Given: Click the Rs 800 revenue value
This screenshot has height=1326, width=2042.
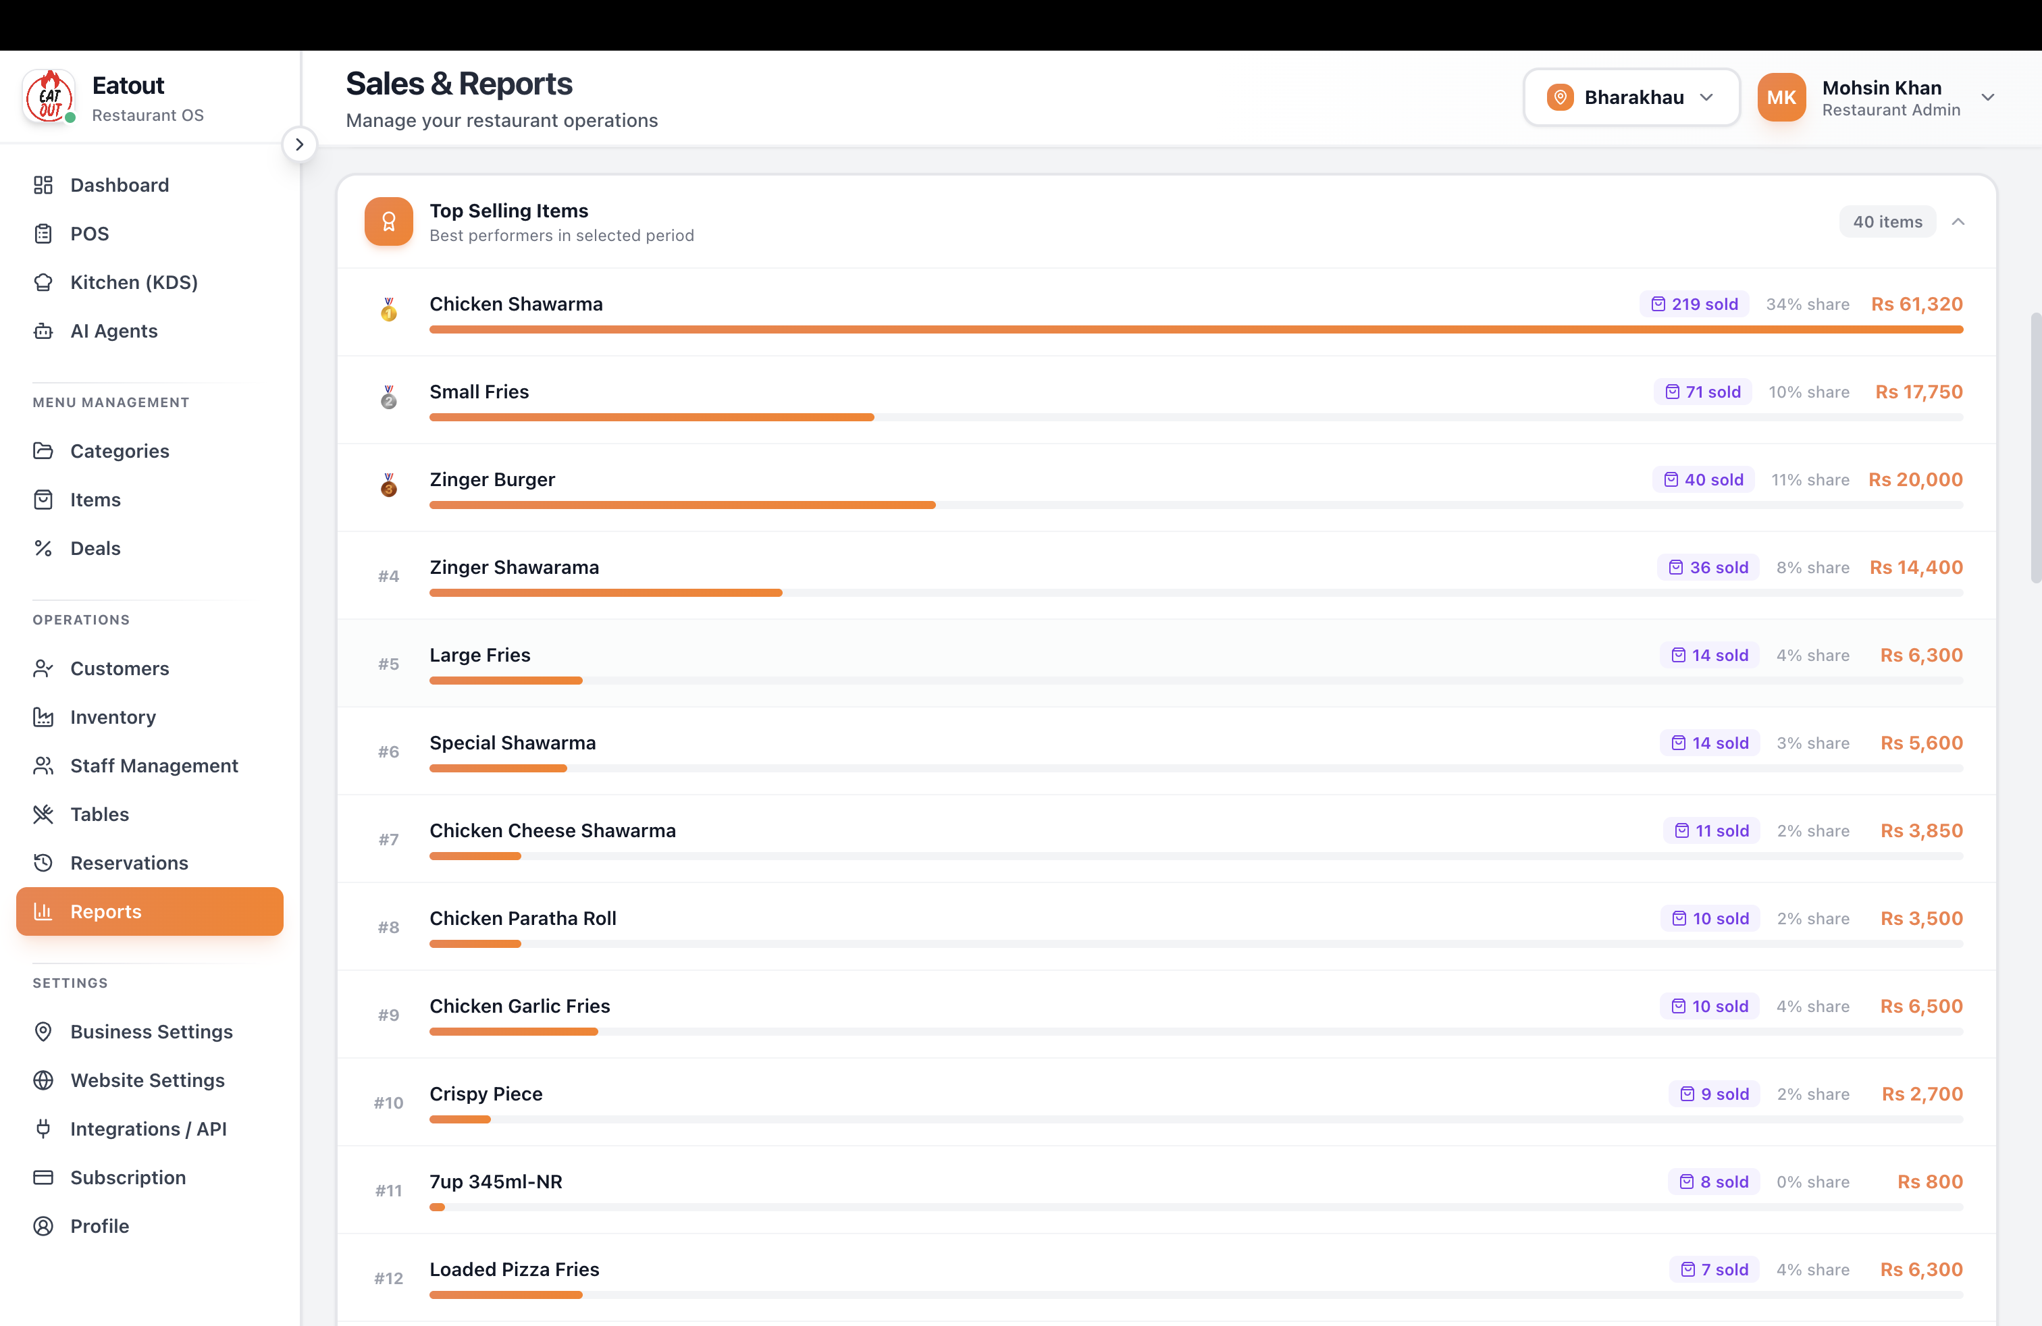Looking at the screenshot, I should pyautogui.click(x=1930, y=1181).
